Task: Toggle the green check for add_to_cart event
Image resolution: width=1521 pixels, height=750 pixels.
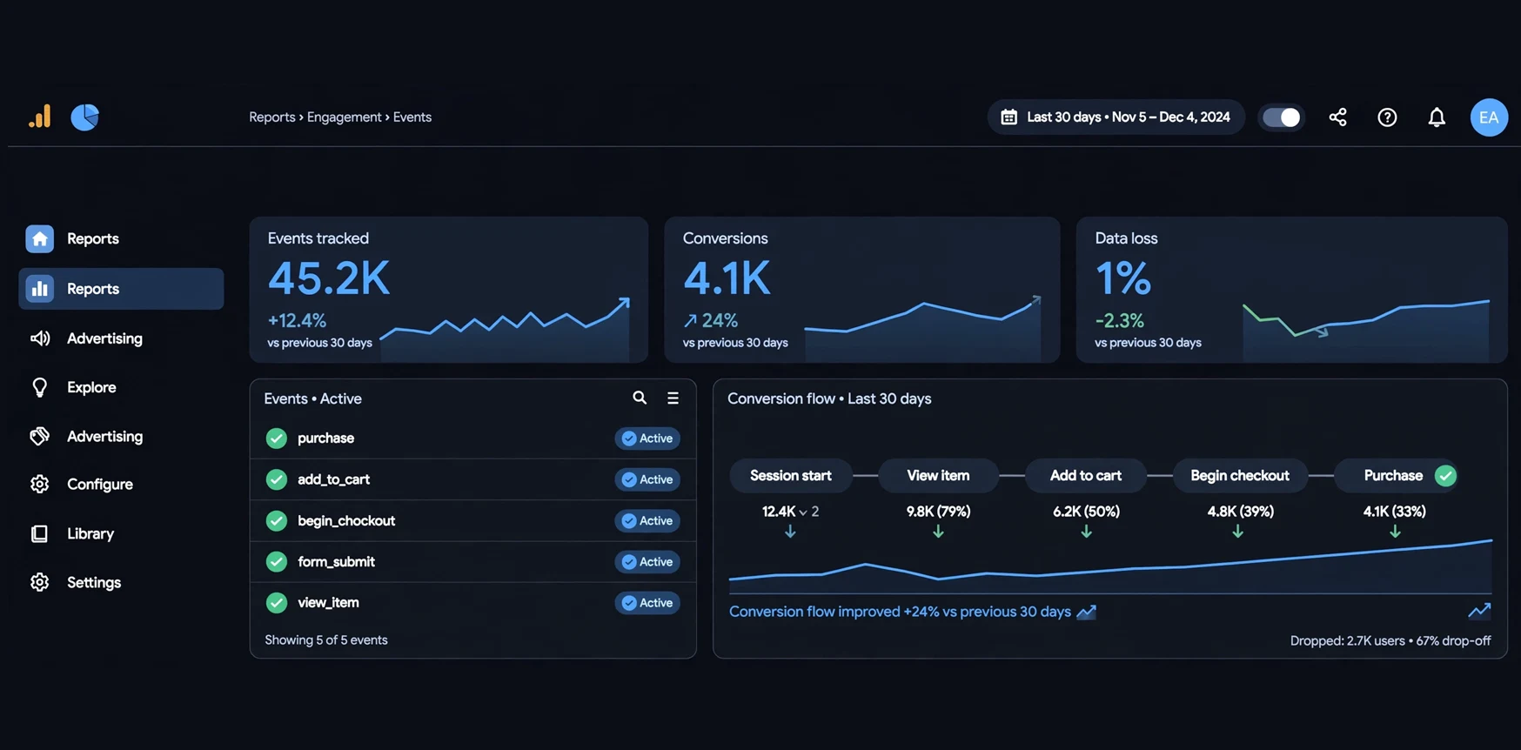Action: coord(277,479)
